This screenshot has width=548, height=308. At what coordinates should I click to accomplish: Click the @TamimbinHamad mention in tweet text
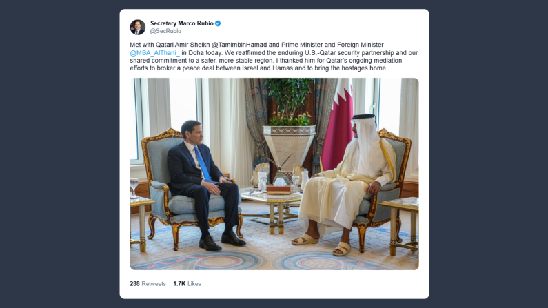point(239,45)
